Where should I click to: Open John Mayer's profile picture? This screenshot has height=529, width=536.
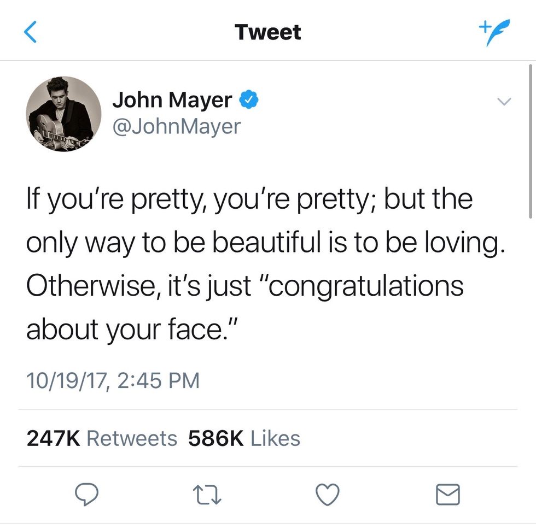coord(63,114)
